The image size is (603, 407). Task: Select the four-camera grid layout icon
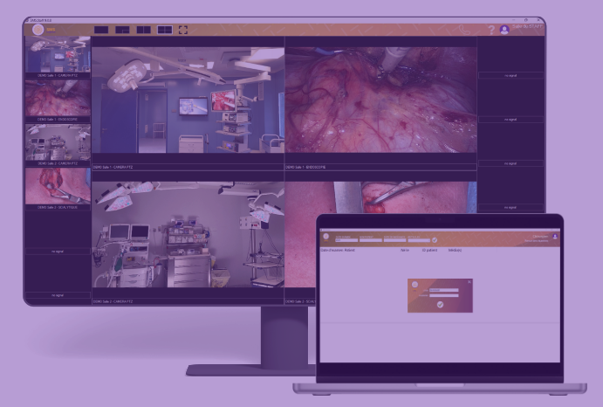tap(164, 30)
